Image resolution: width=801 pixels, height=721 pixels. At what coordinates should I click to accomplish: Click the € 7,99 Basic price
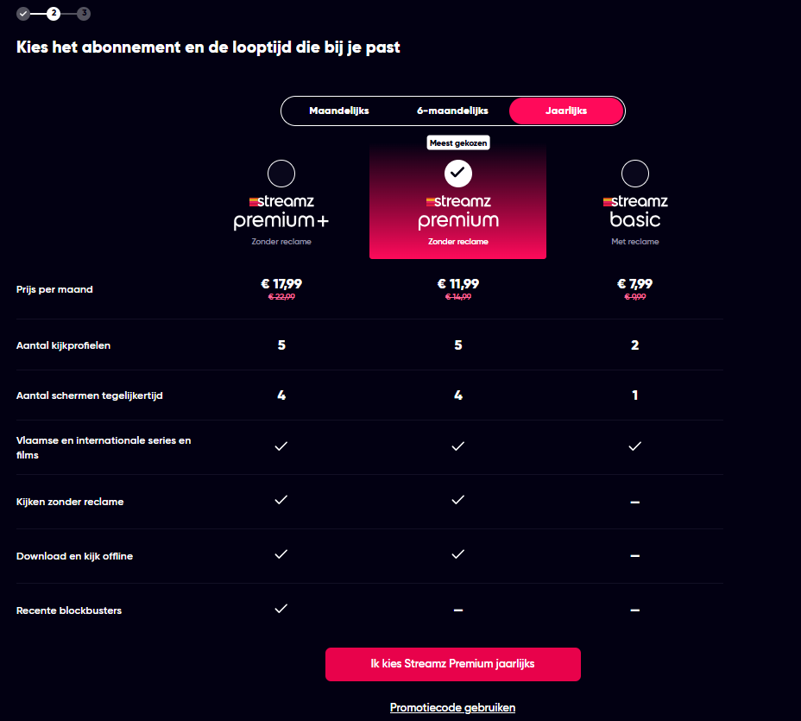634,283
